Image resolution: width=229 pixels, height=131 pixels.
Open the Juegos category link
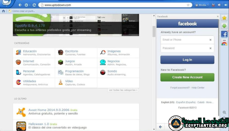70,61
